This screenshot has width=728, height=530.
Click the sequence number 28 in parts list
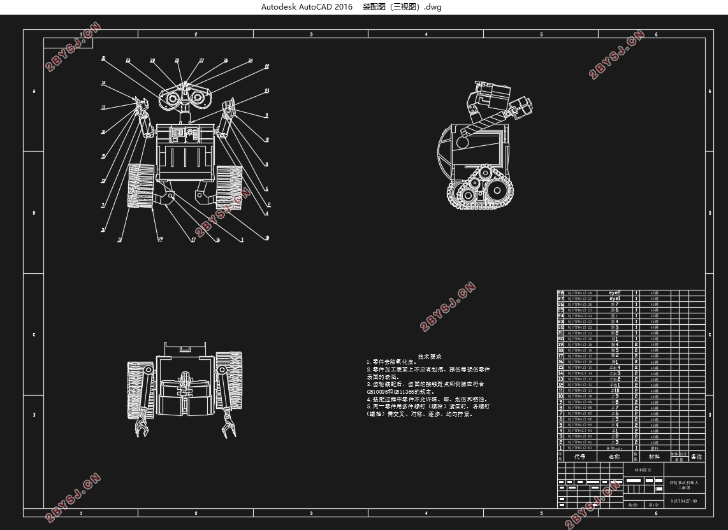point(561,293)
